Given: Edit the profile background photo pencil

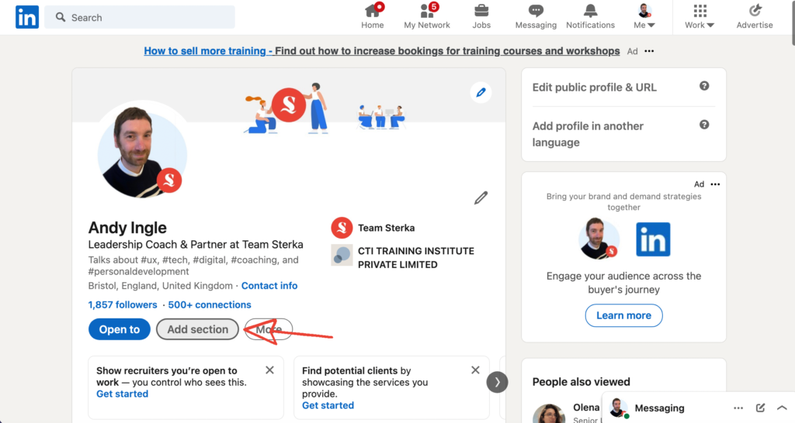Looking at the screenshot, I should (x=481, y=93).
